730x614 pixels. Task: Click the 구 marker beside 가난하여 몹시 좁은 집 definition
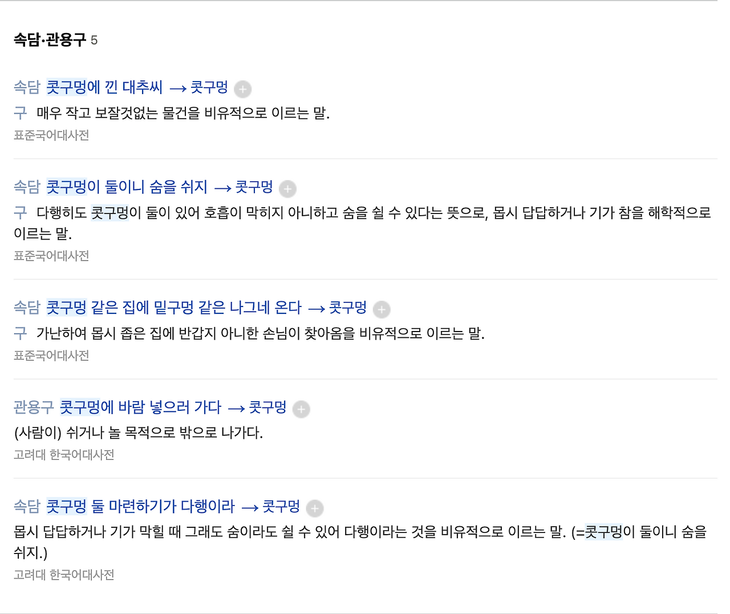click(x=20, y=333)
